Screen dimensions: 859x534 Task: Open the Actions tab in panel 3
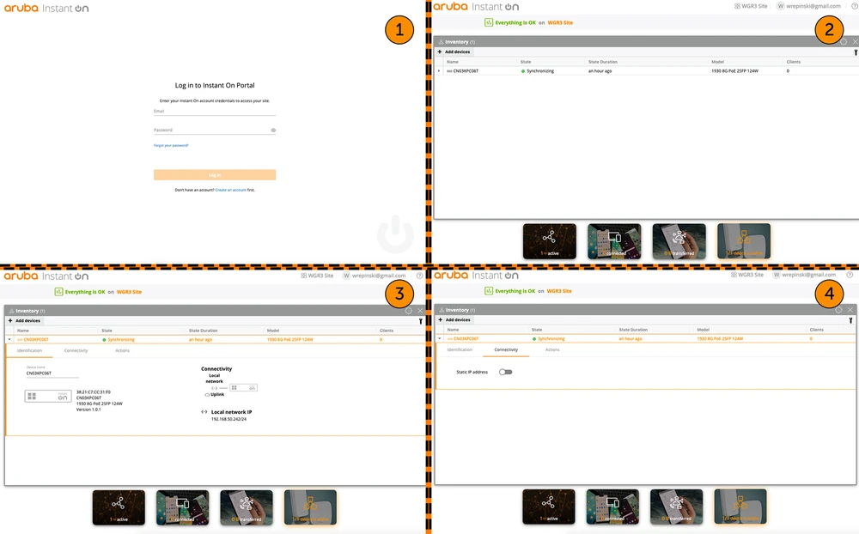click(122, 350)
